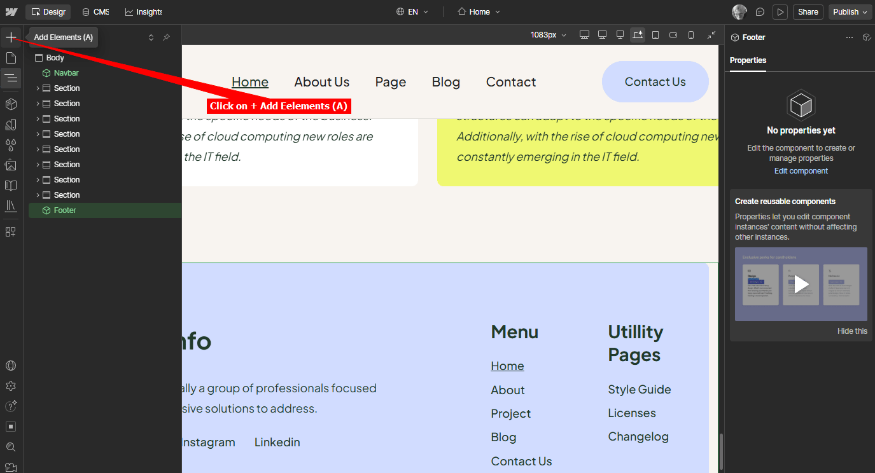Screen dimensions: 875x473
Task: Click Contact link in canvas navbar
Action: (511, 82)
